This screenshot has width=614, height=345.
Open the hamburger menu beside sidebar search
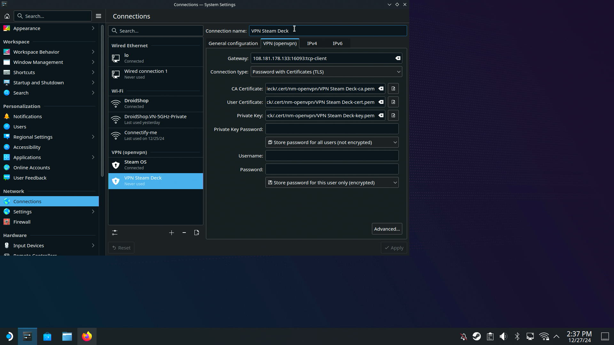pos(98,16)
